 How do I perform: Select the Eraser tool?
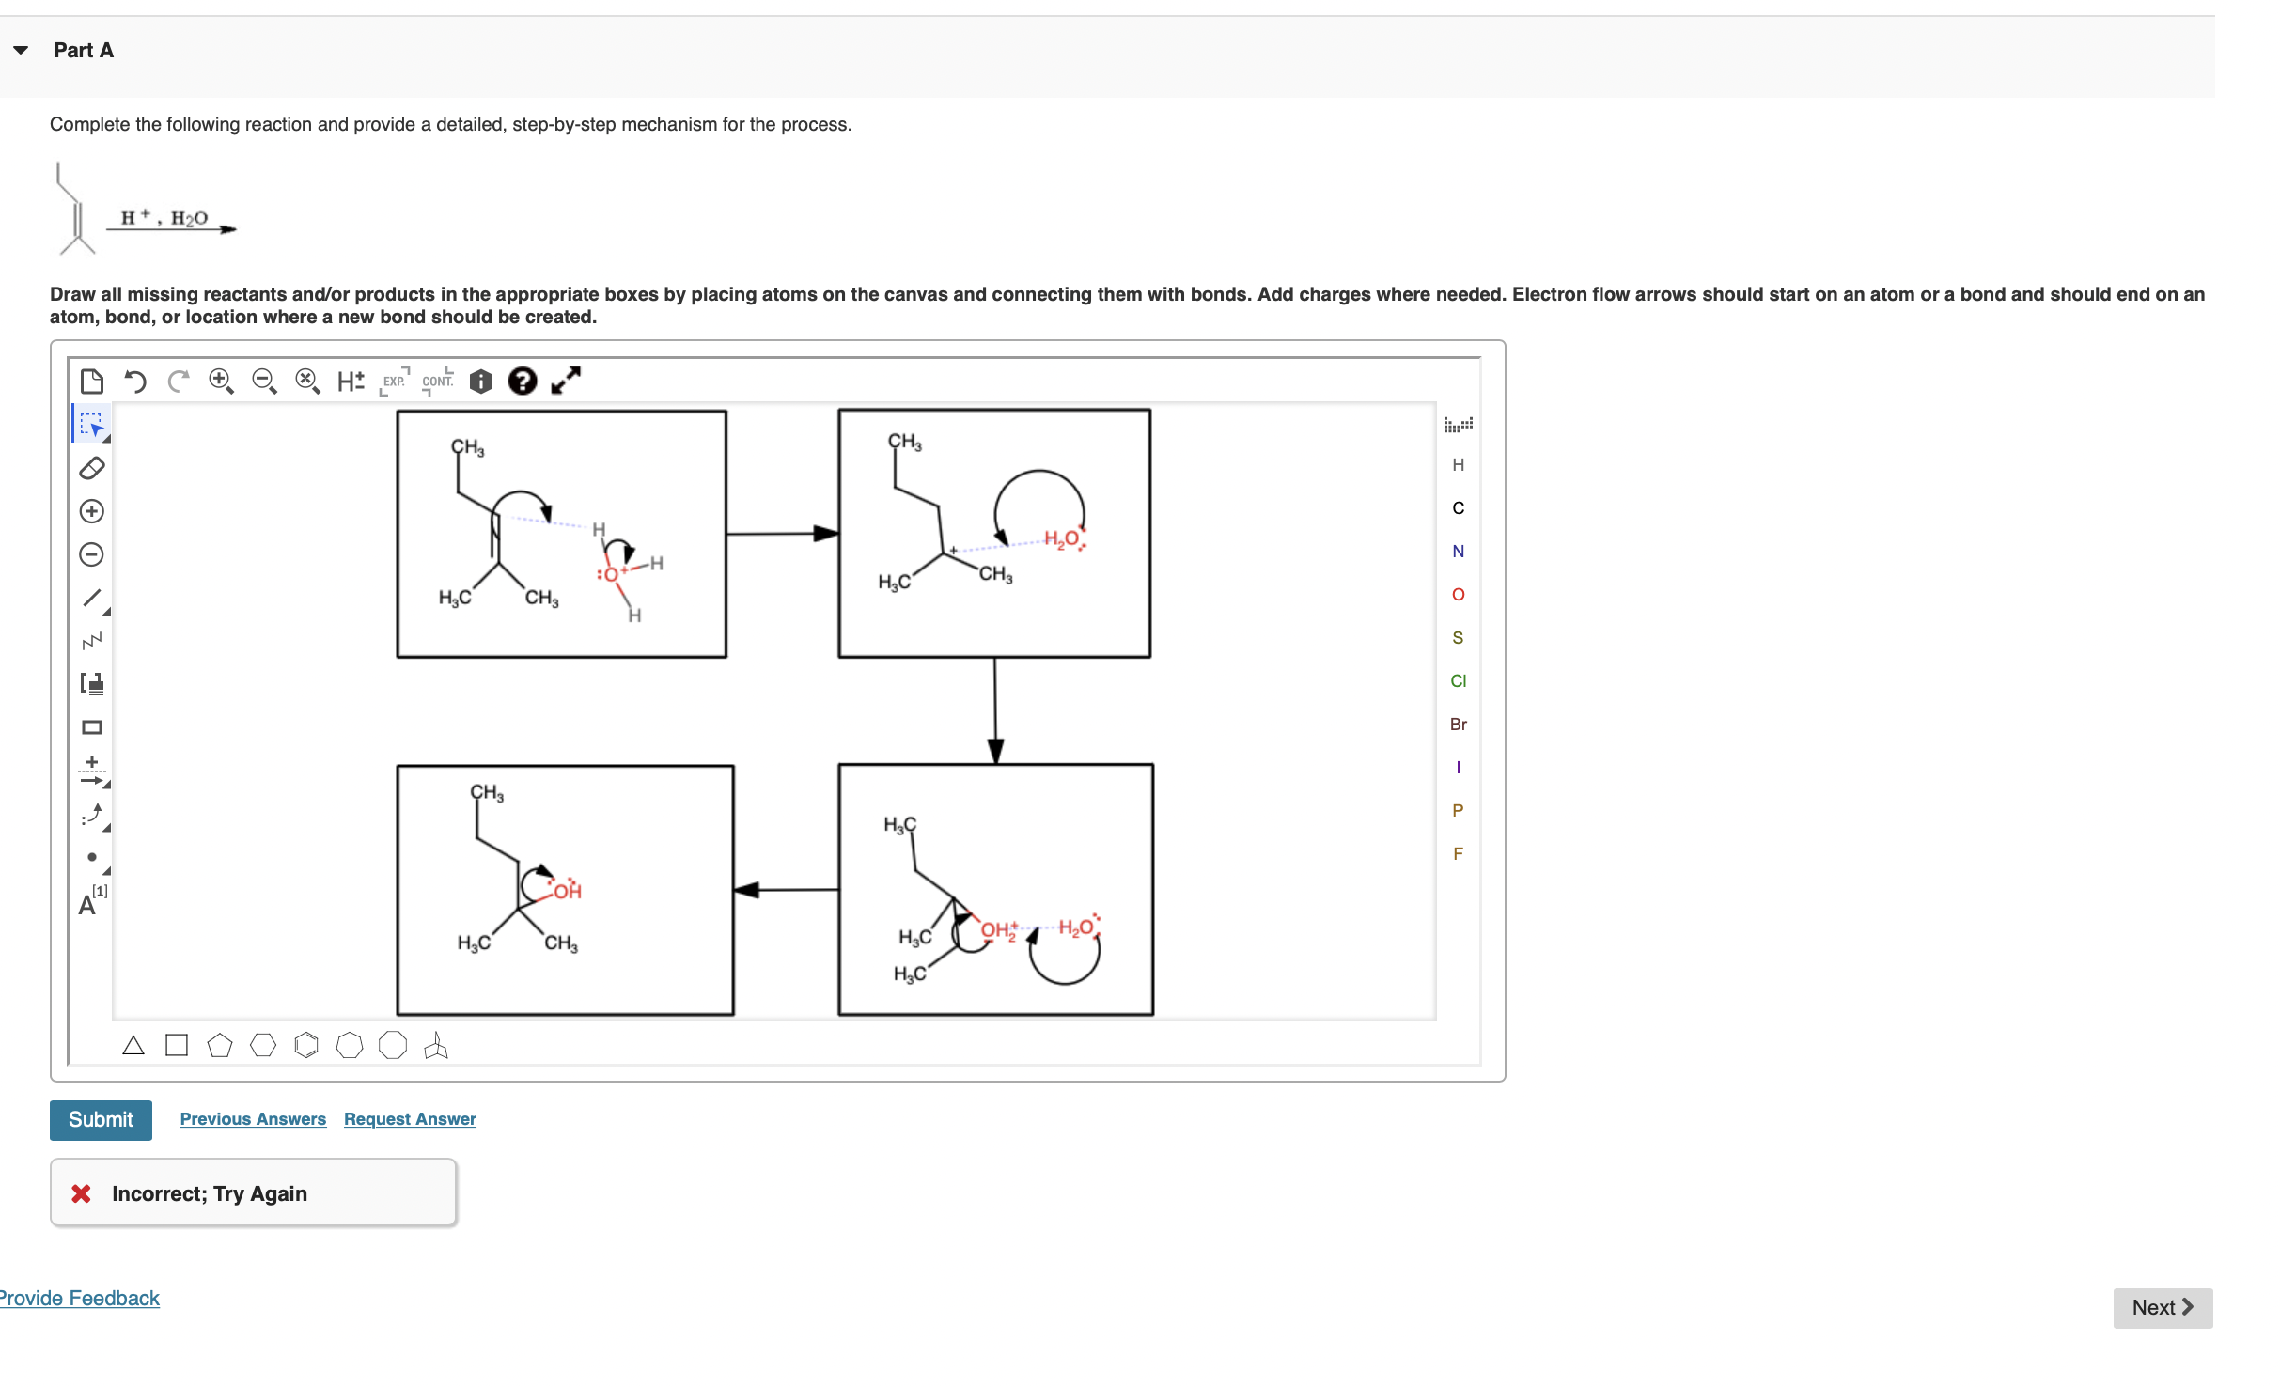tap(91, 467)
